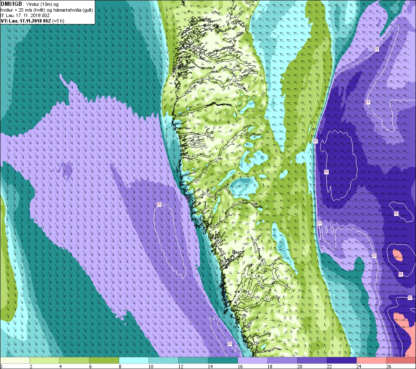This screenshot has height=369, width=416.
Task: Click the legend scale label "14"
Action: tap(210, 367)
